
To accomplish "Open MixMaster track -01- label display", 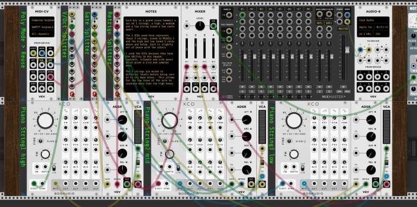I will 242,9.
